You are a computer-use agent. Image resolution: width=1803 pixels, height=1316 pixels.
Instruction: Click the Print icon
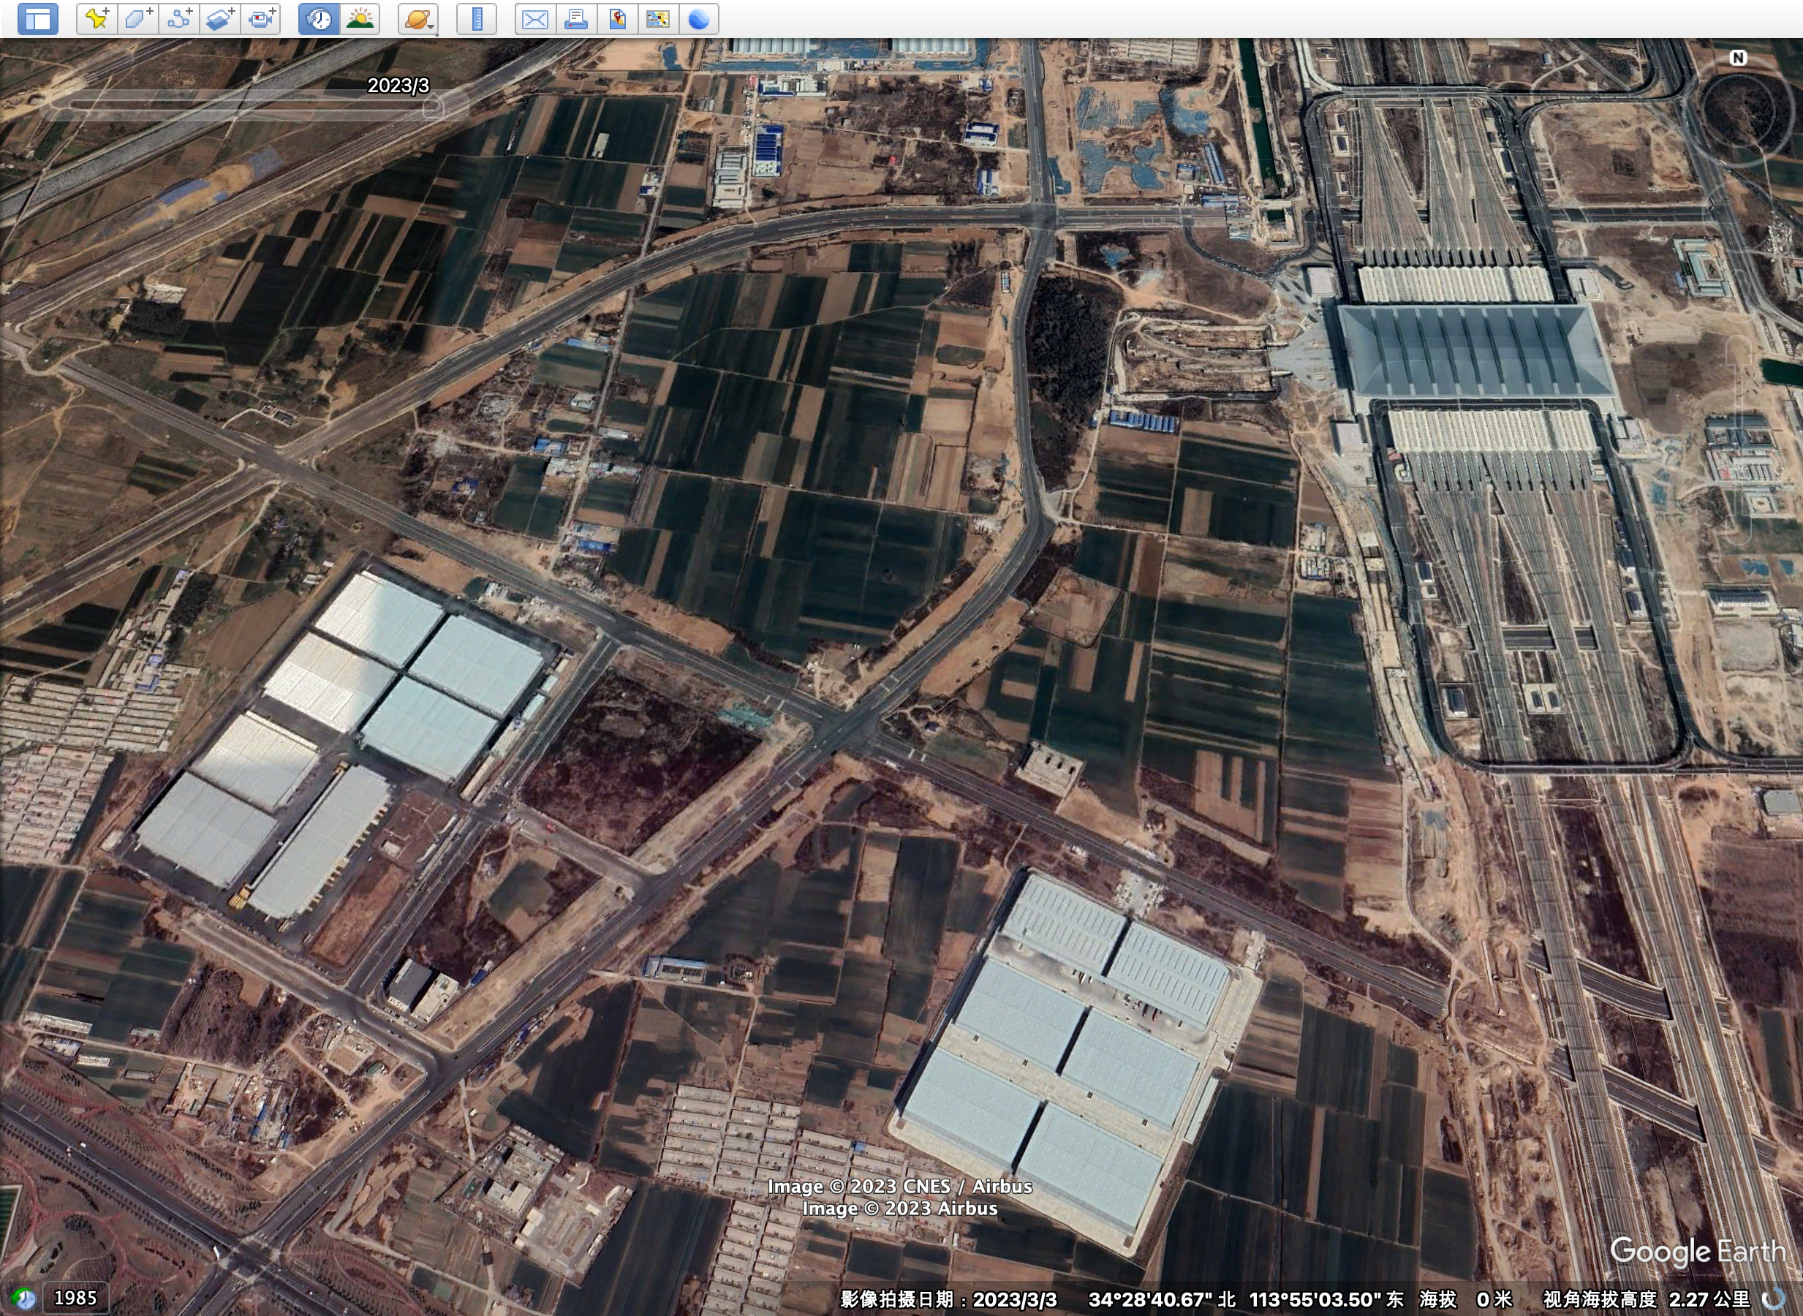tap(576, 18)
